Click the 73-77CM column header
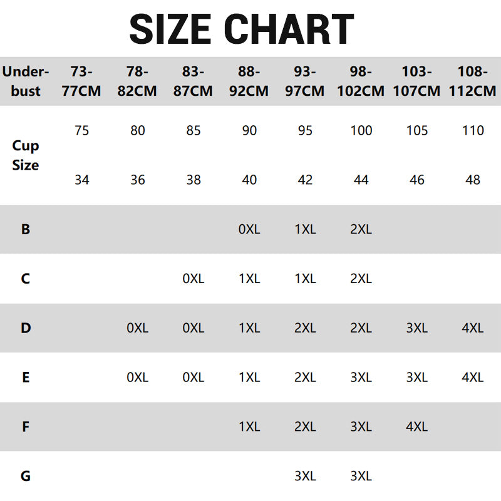The image size is (501, 501). [x=81, y=81]
